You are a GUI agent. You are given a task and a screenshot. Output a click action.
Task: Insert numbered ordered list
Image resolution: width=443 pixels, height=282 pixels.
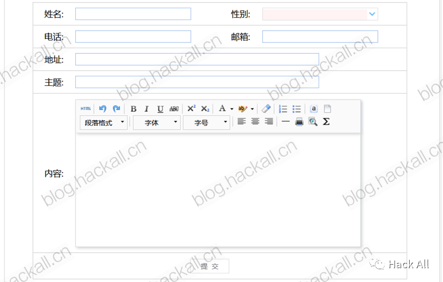point(283,109)
